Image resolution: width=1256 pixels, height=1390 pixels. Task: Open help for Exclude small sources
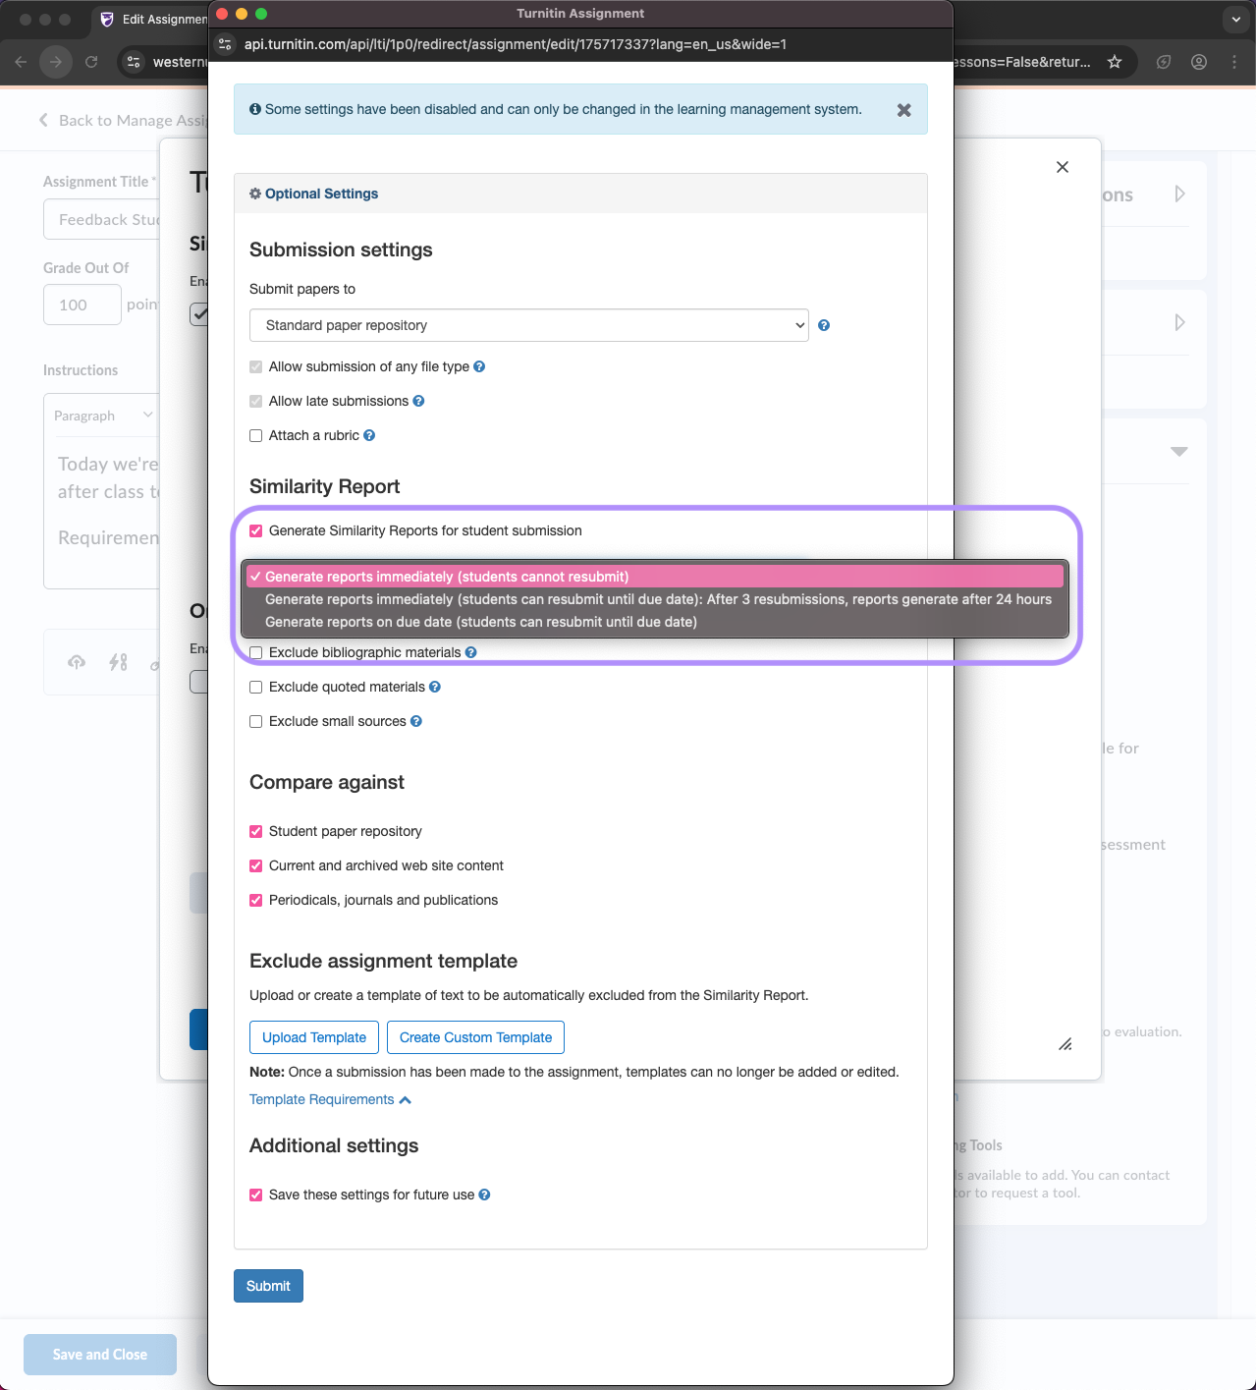tap(416, 721)
